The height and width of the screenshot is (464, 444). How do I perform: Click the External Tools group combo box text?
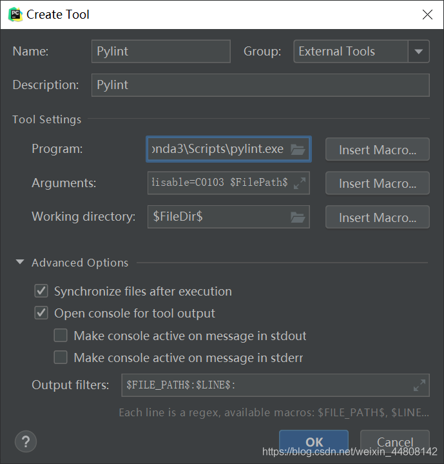click(337, 52)
